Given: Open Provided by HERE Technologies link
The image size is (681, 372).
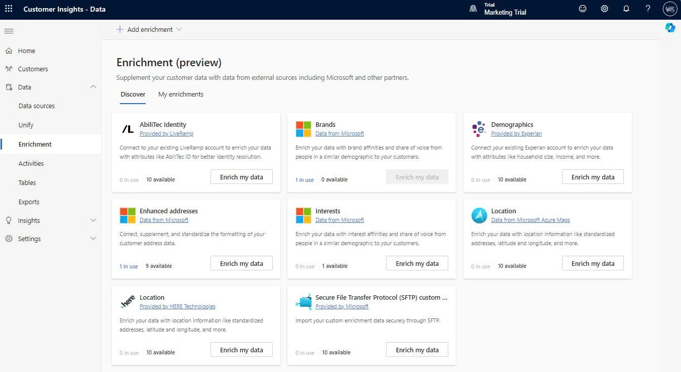Looking at the screenshot, I should point(178,307).
